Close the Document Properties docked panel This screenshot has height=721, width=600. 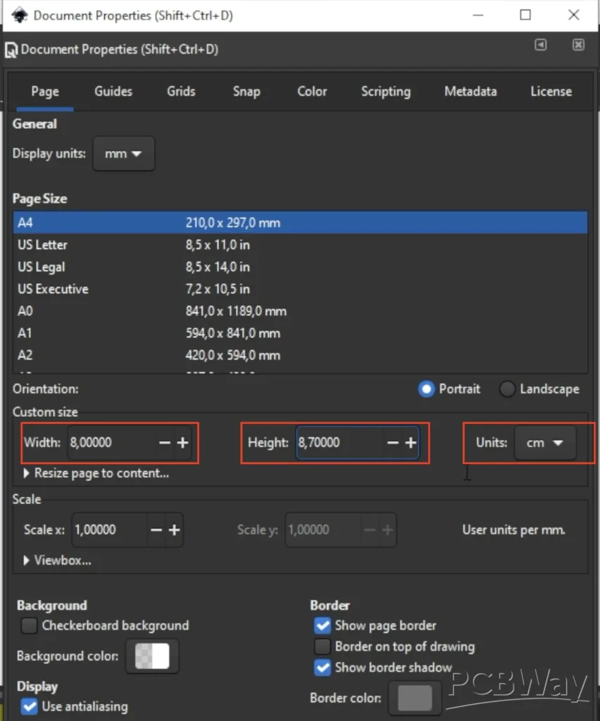[578, 45]
